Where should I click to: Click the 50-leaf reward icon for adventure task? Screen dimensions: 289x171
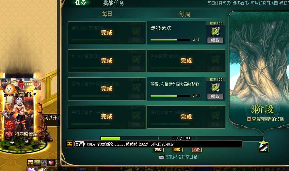point(216,87)
